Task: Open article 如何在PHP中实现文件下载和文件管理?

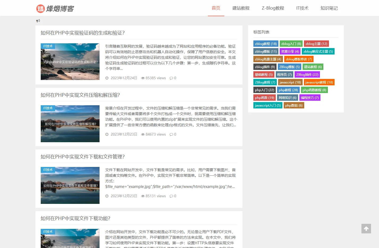Action: pos(83,157)
